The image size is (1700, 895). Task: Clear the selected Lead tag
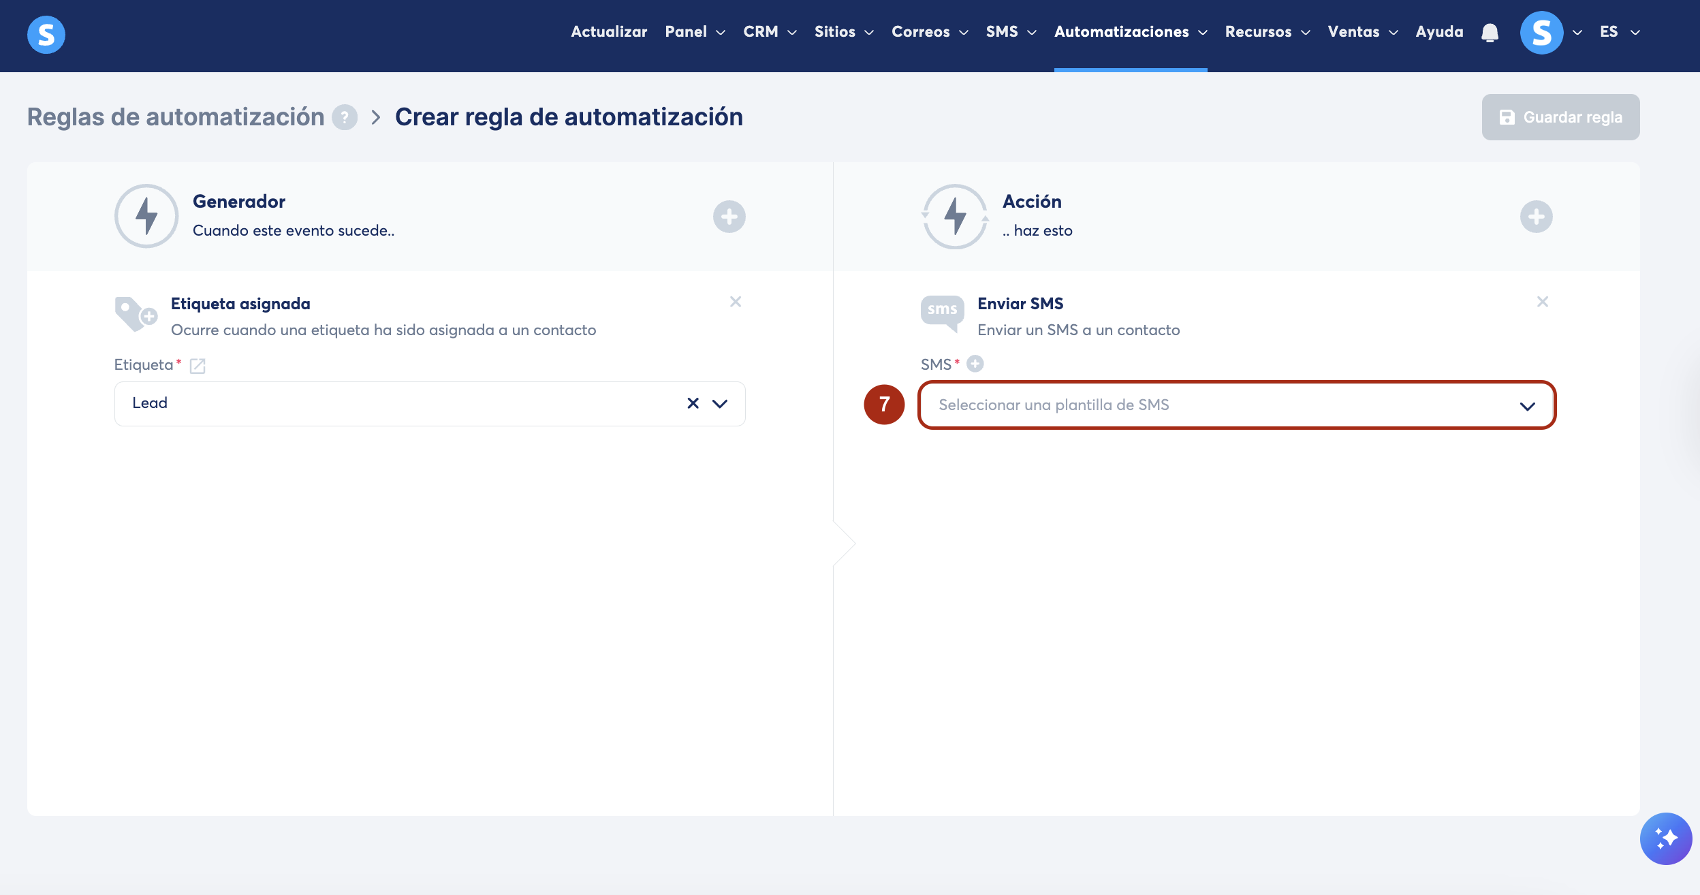[693, 403]
